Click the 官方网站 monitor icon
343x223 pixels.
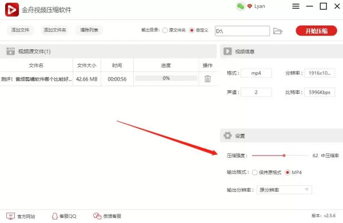[10, 216]
